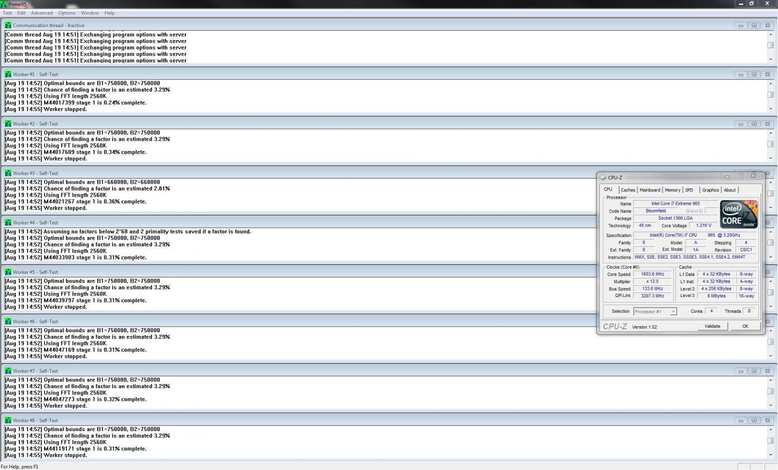This screenshot has width=778, height=470.
Task: Open the Edit menu
Action: [x=21, y=13]
